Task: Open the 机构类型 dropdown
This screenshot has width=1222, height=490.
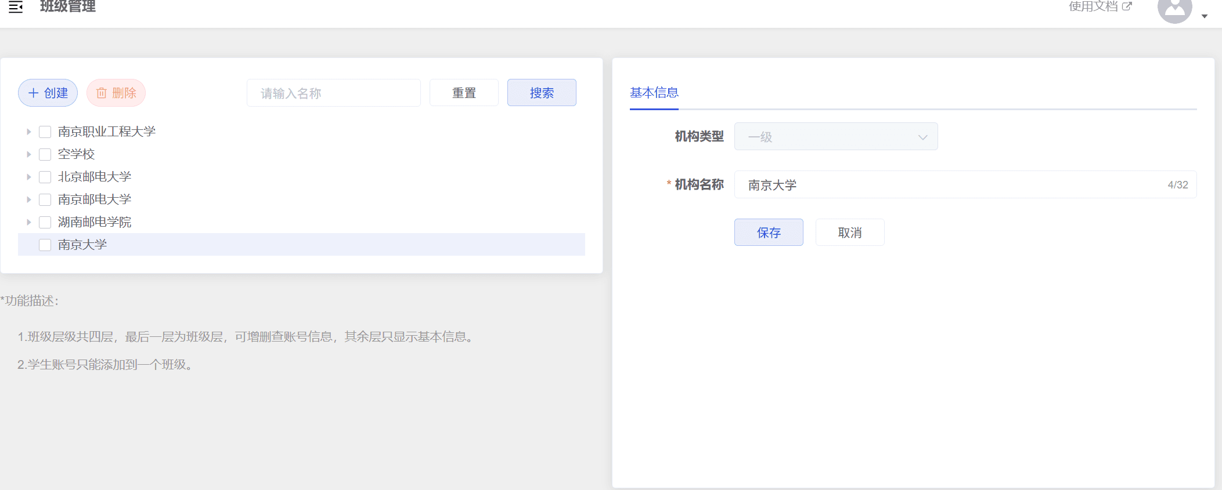Action: (835, 137)
